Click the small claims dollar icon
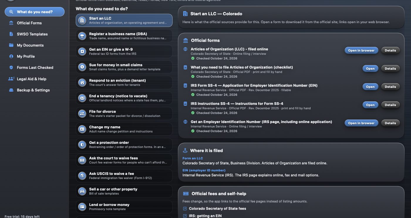Image resolution: width=411 pixels, height=218 pixels. [x=82, y=67]
